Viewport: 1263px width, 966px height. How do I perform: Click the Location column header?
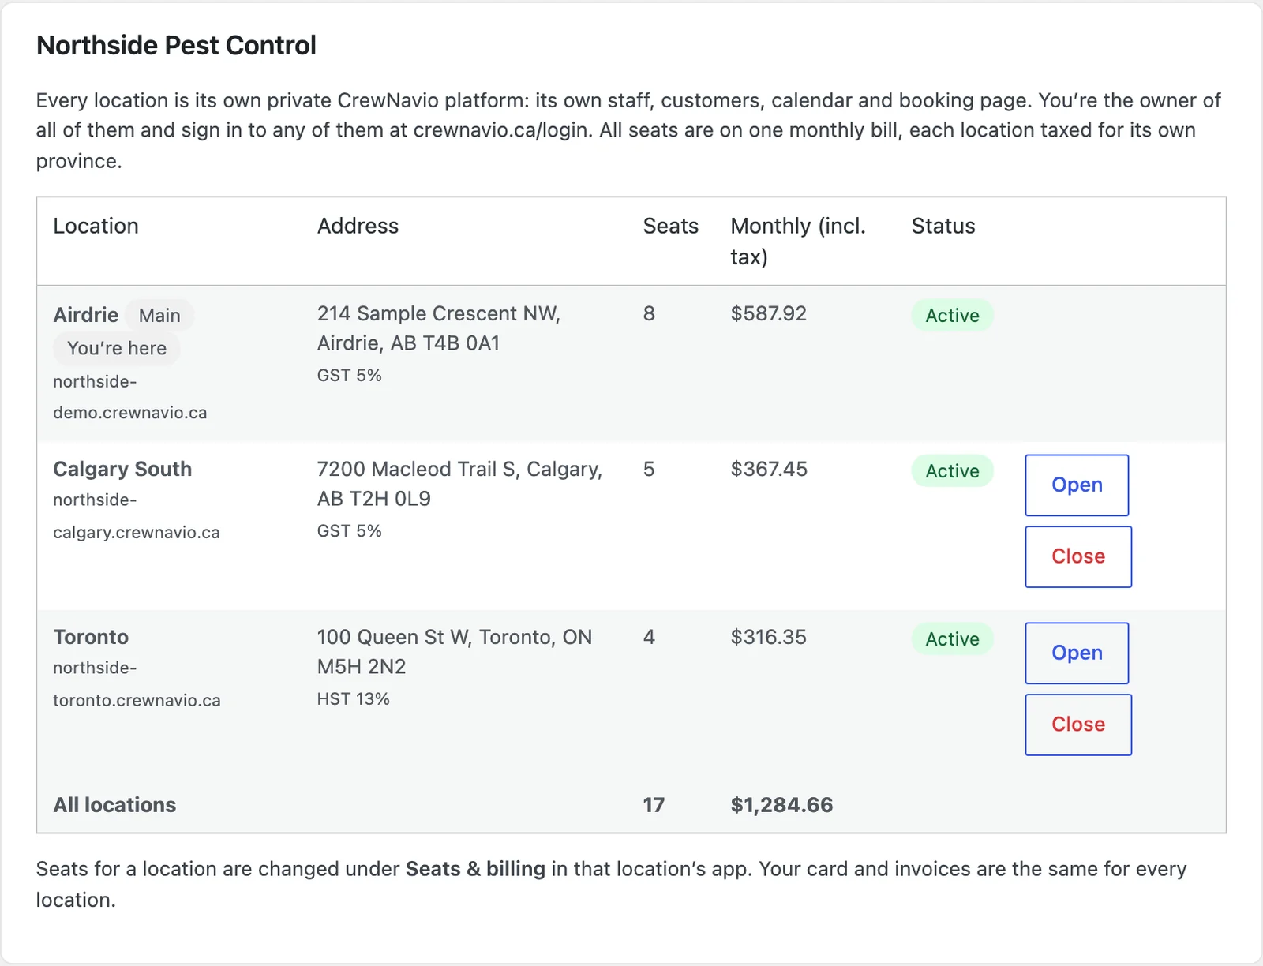pos(96,226)
